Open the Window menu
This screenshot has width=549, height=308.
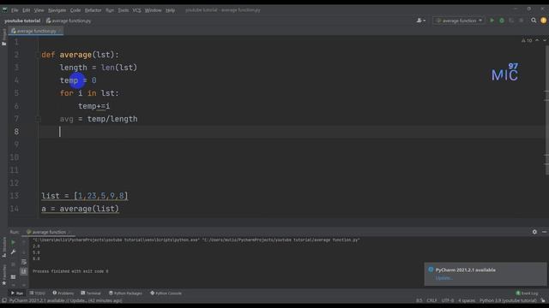(153, 10)
